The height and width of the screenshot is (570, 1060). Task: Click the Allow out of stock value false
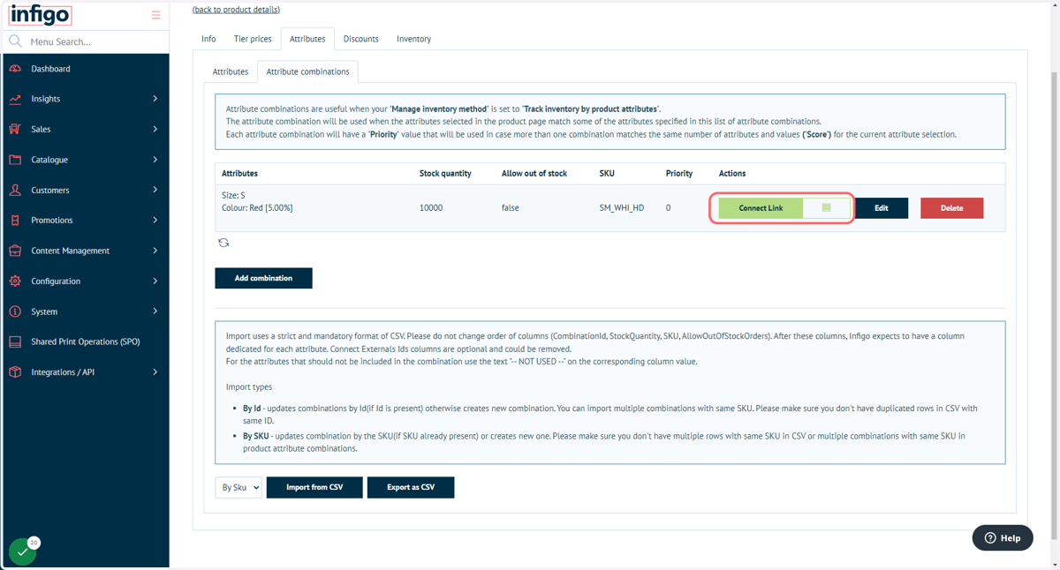click(x=511, y=208)
